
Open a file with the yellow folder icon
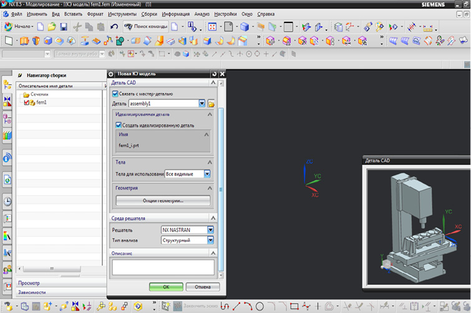point(52,27)
